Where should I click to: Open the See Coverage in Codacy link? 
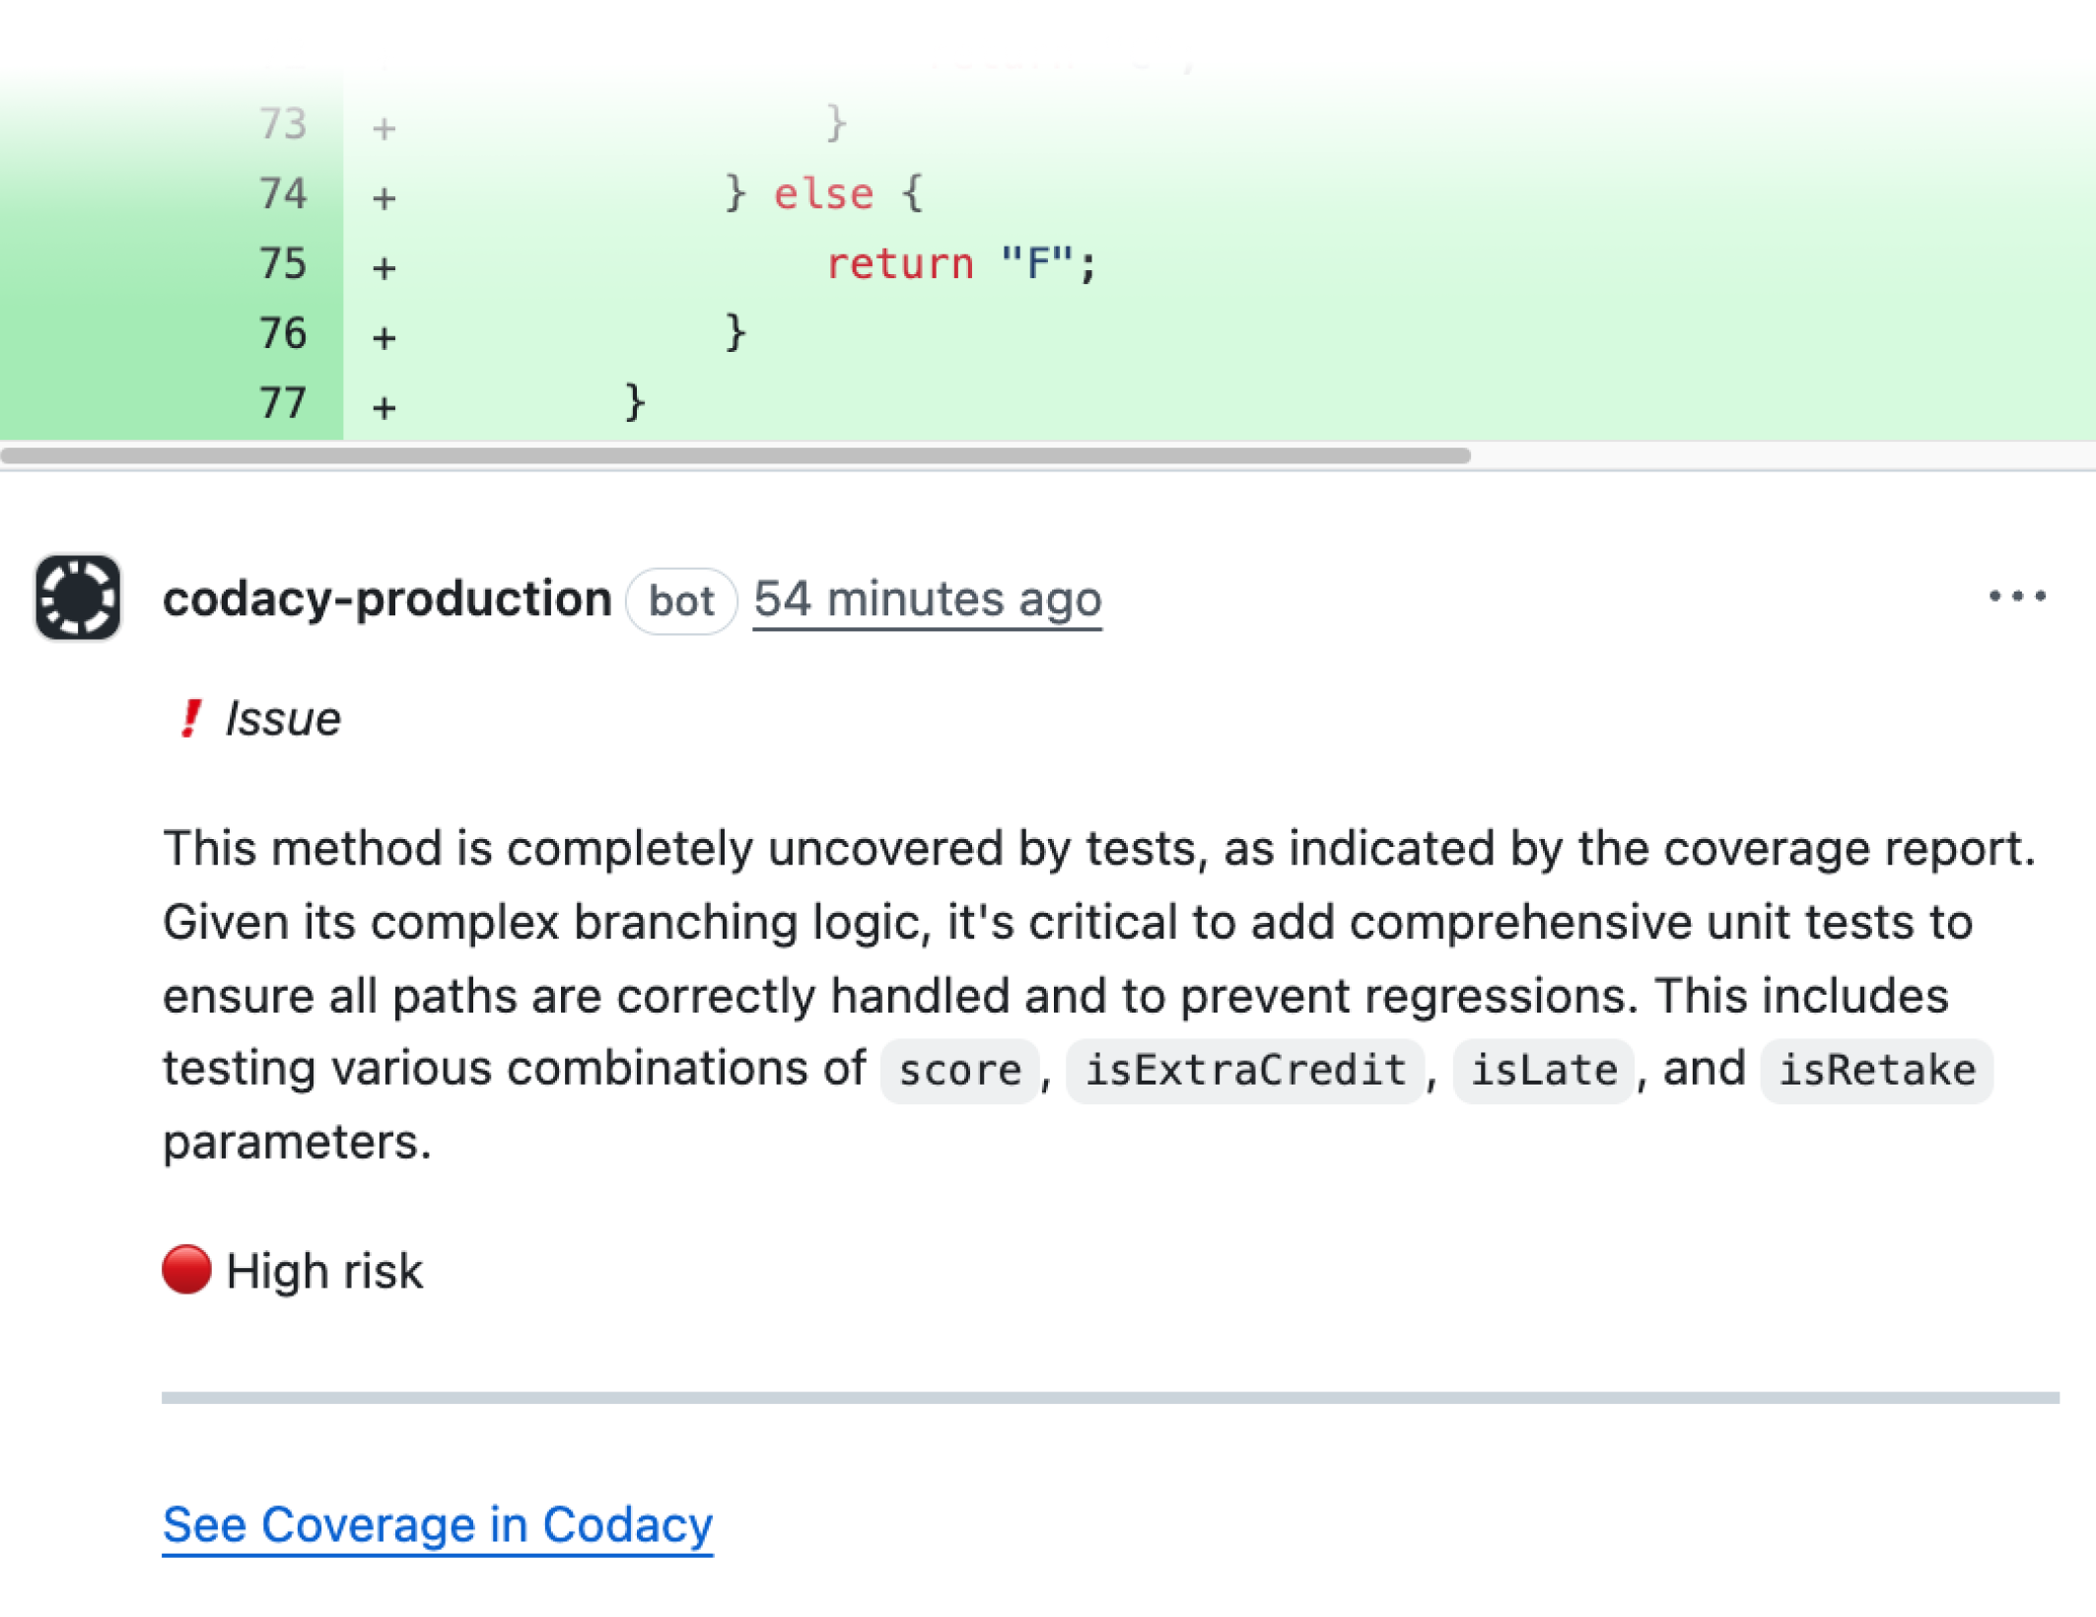pos(437,1526)
